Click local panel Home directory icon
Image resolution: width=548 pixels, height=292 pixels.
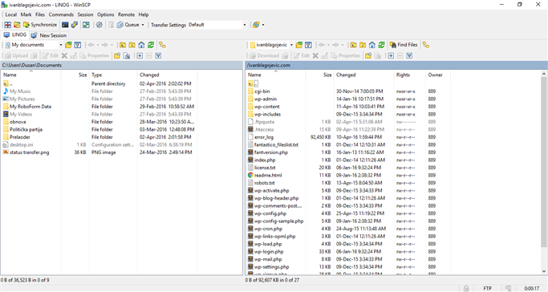coord(141,45)
